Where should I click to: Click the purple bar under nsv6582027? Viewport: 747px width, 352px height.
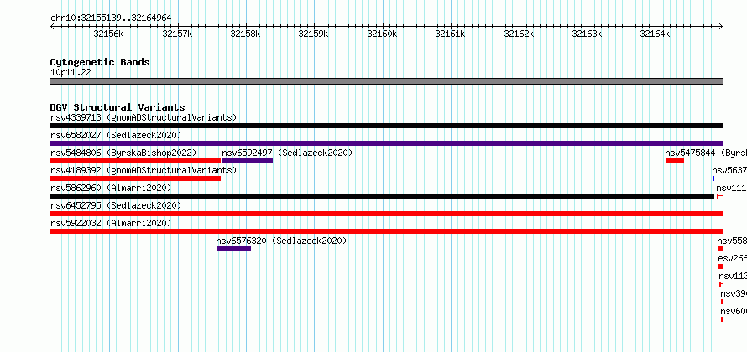pos(387,143)
